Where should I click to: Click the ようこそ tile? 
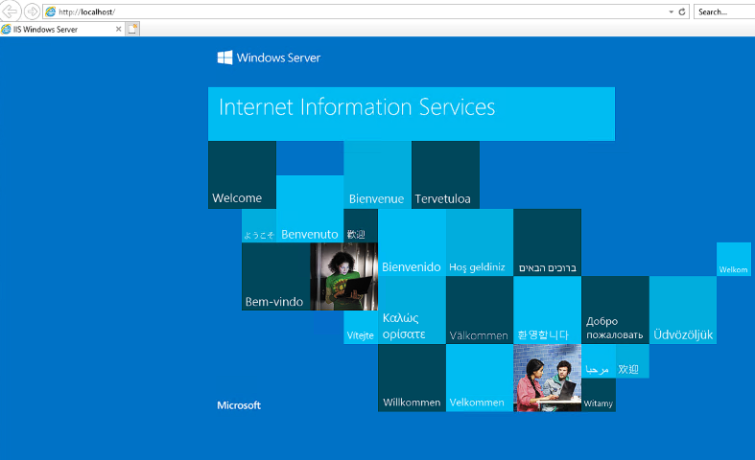(x=259, y=225)
